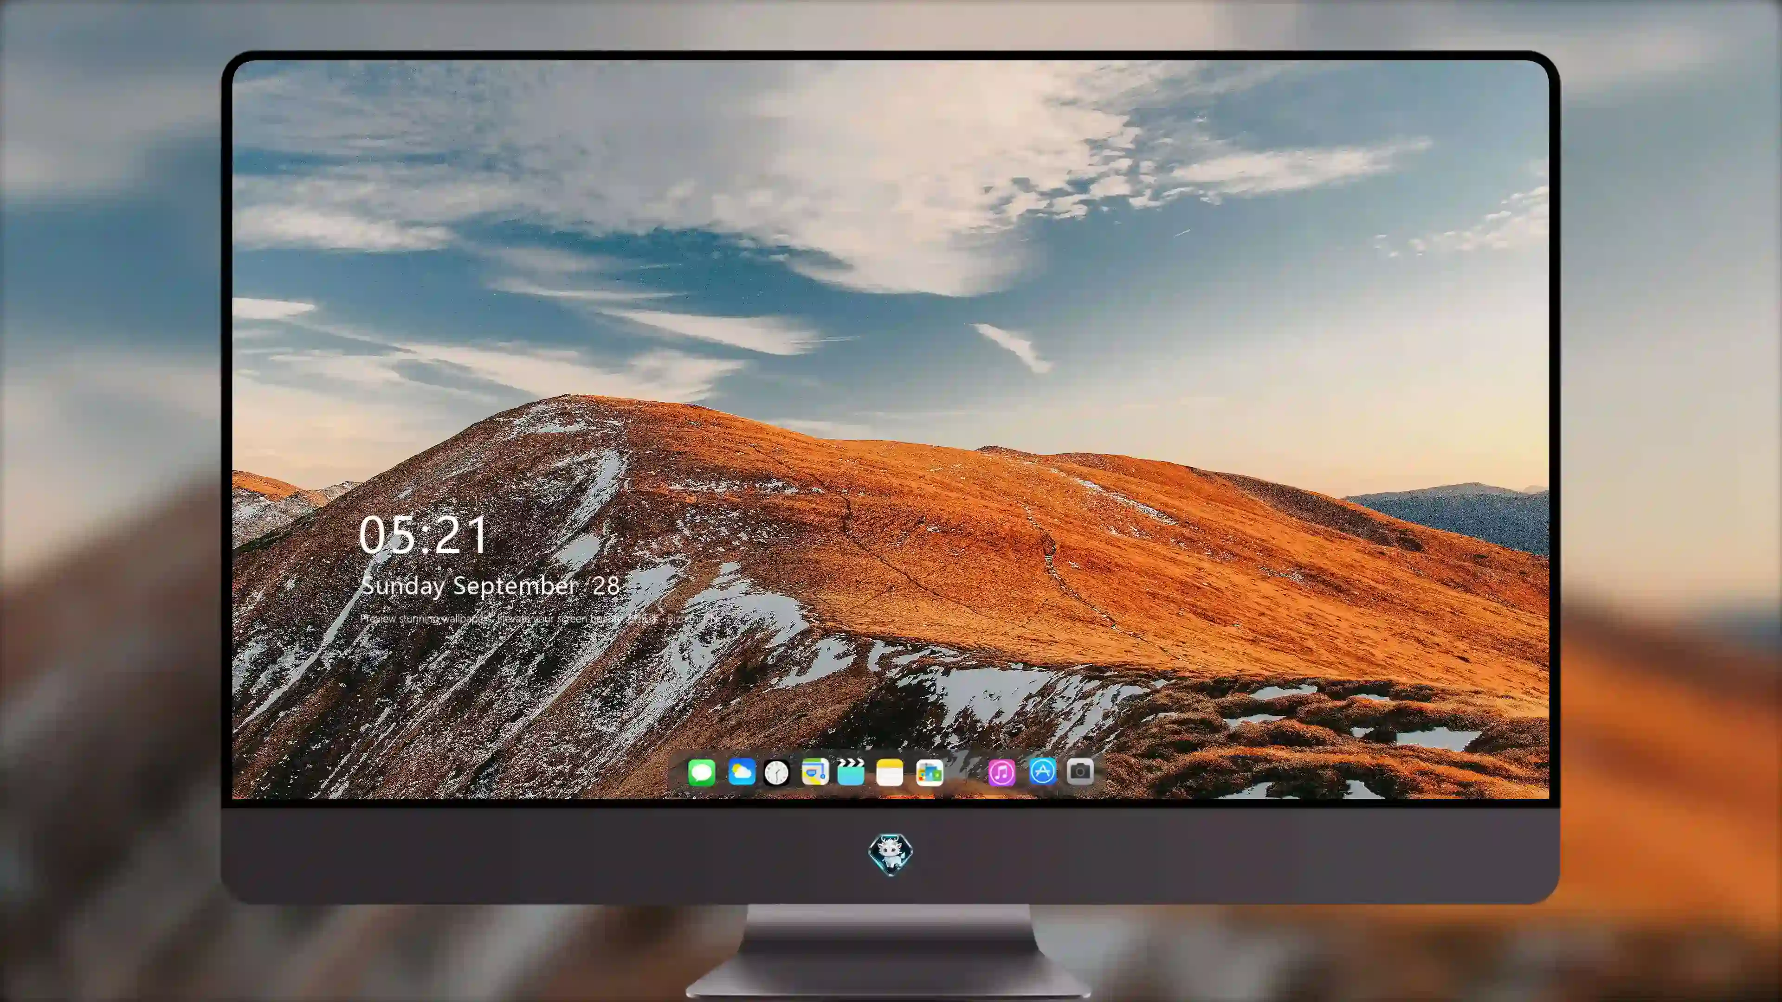
Task: Launch the pink iTunes music icon
Action: pos(1001,772)
